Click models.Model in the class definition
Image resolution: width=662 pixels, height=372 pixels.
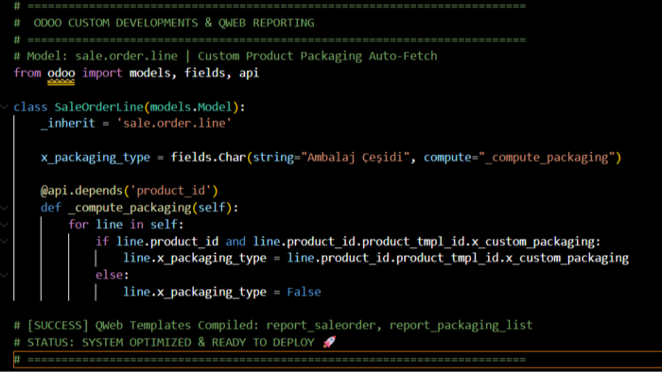(191, 107)
